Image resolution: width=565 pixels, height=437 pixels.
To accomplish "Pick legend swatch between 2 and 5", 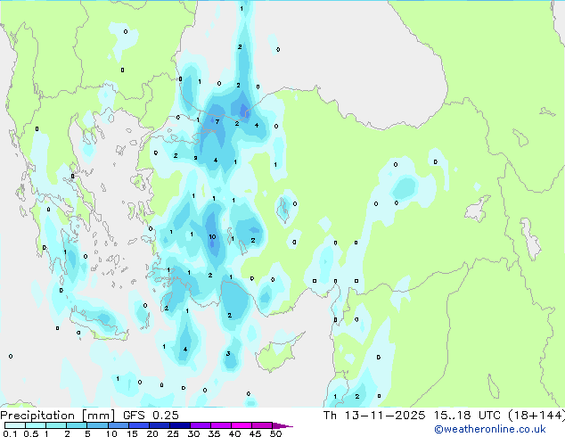I will 77,425.
